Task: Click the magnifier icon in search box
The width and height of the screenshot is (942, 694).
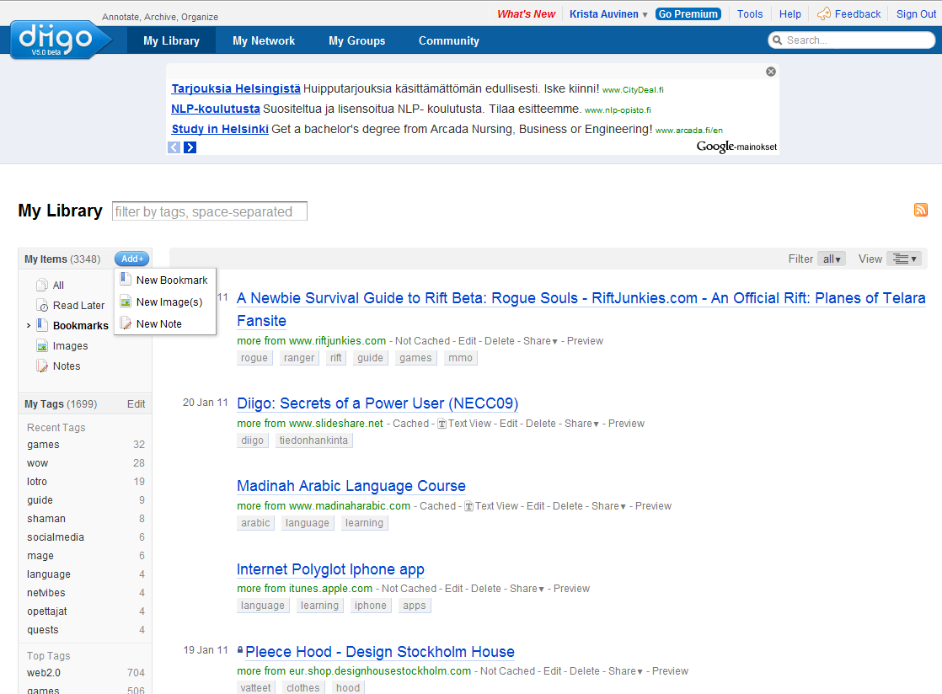Action: (x=778, y=40)
